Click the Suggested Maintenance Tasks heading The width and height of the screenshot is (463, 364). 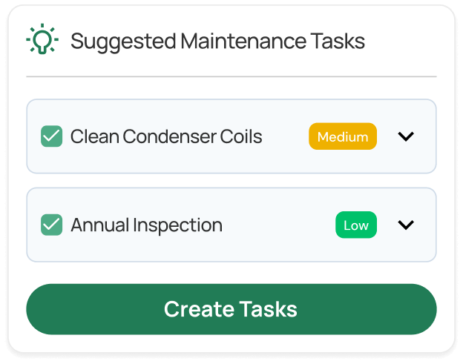[217, 41]
